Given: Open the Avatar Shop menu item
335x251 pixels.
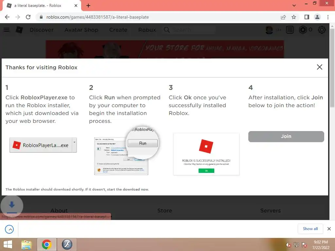Looking at the screenshot, I should click(x=81, y=30).
